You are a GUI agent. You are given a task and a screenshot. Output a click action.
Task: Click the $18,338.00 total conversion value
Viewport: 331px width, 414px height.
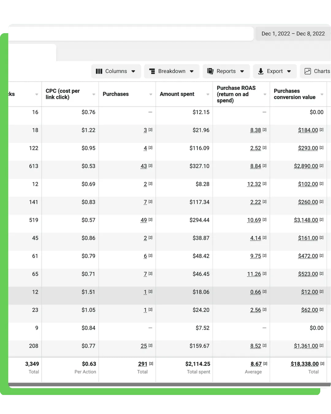click(x=305, y=364)
